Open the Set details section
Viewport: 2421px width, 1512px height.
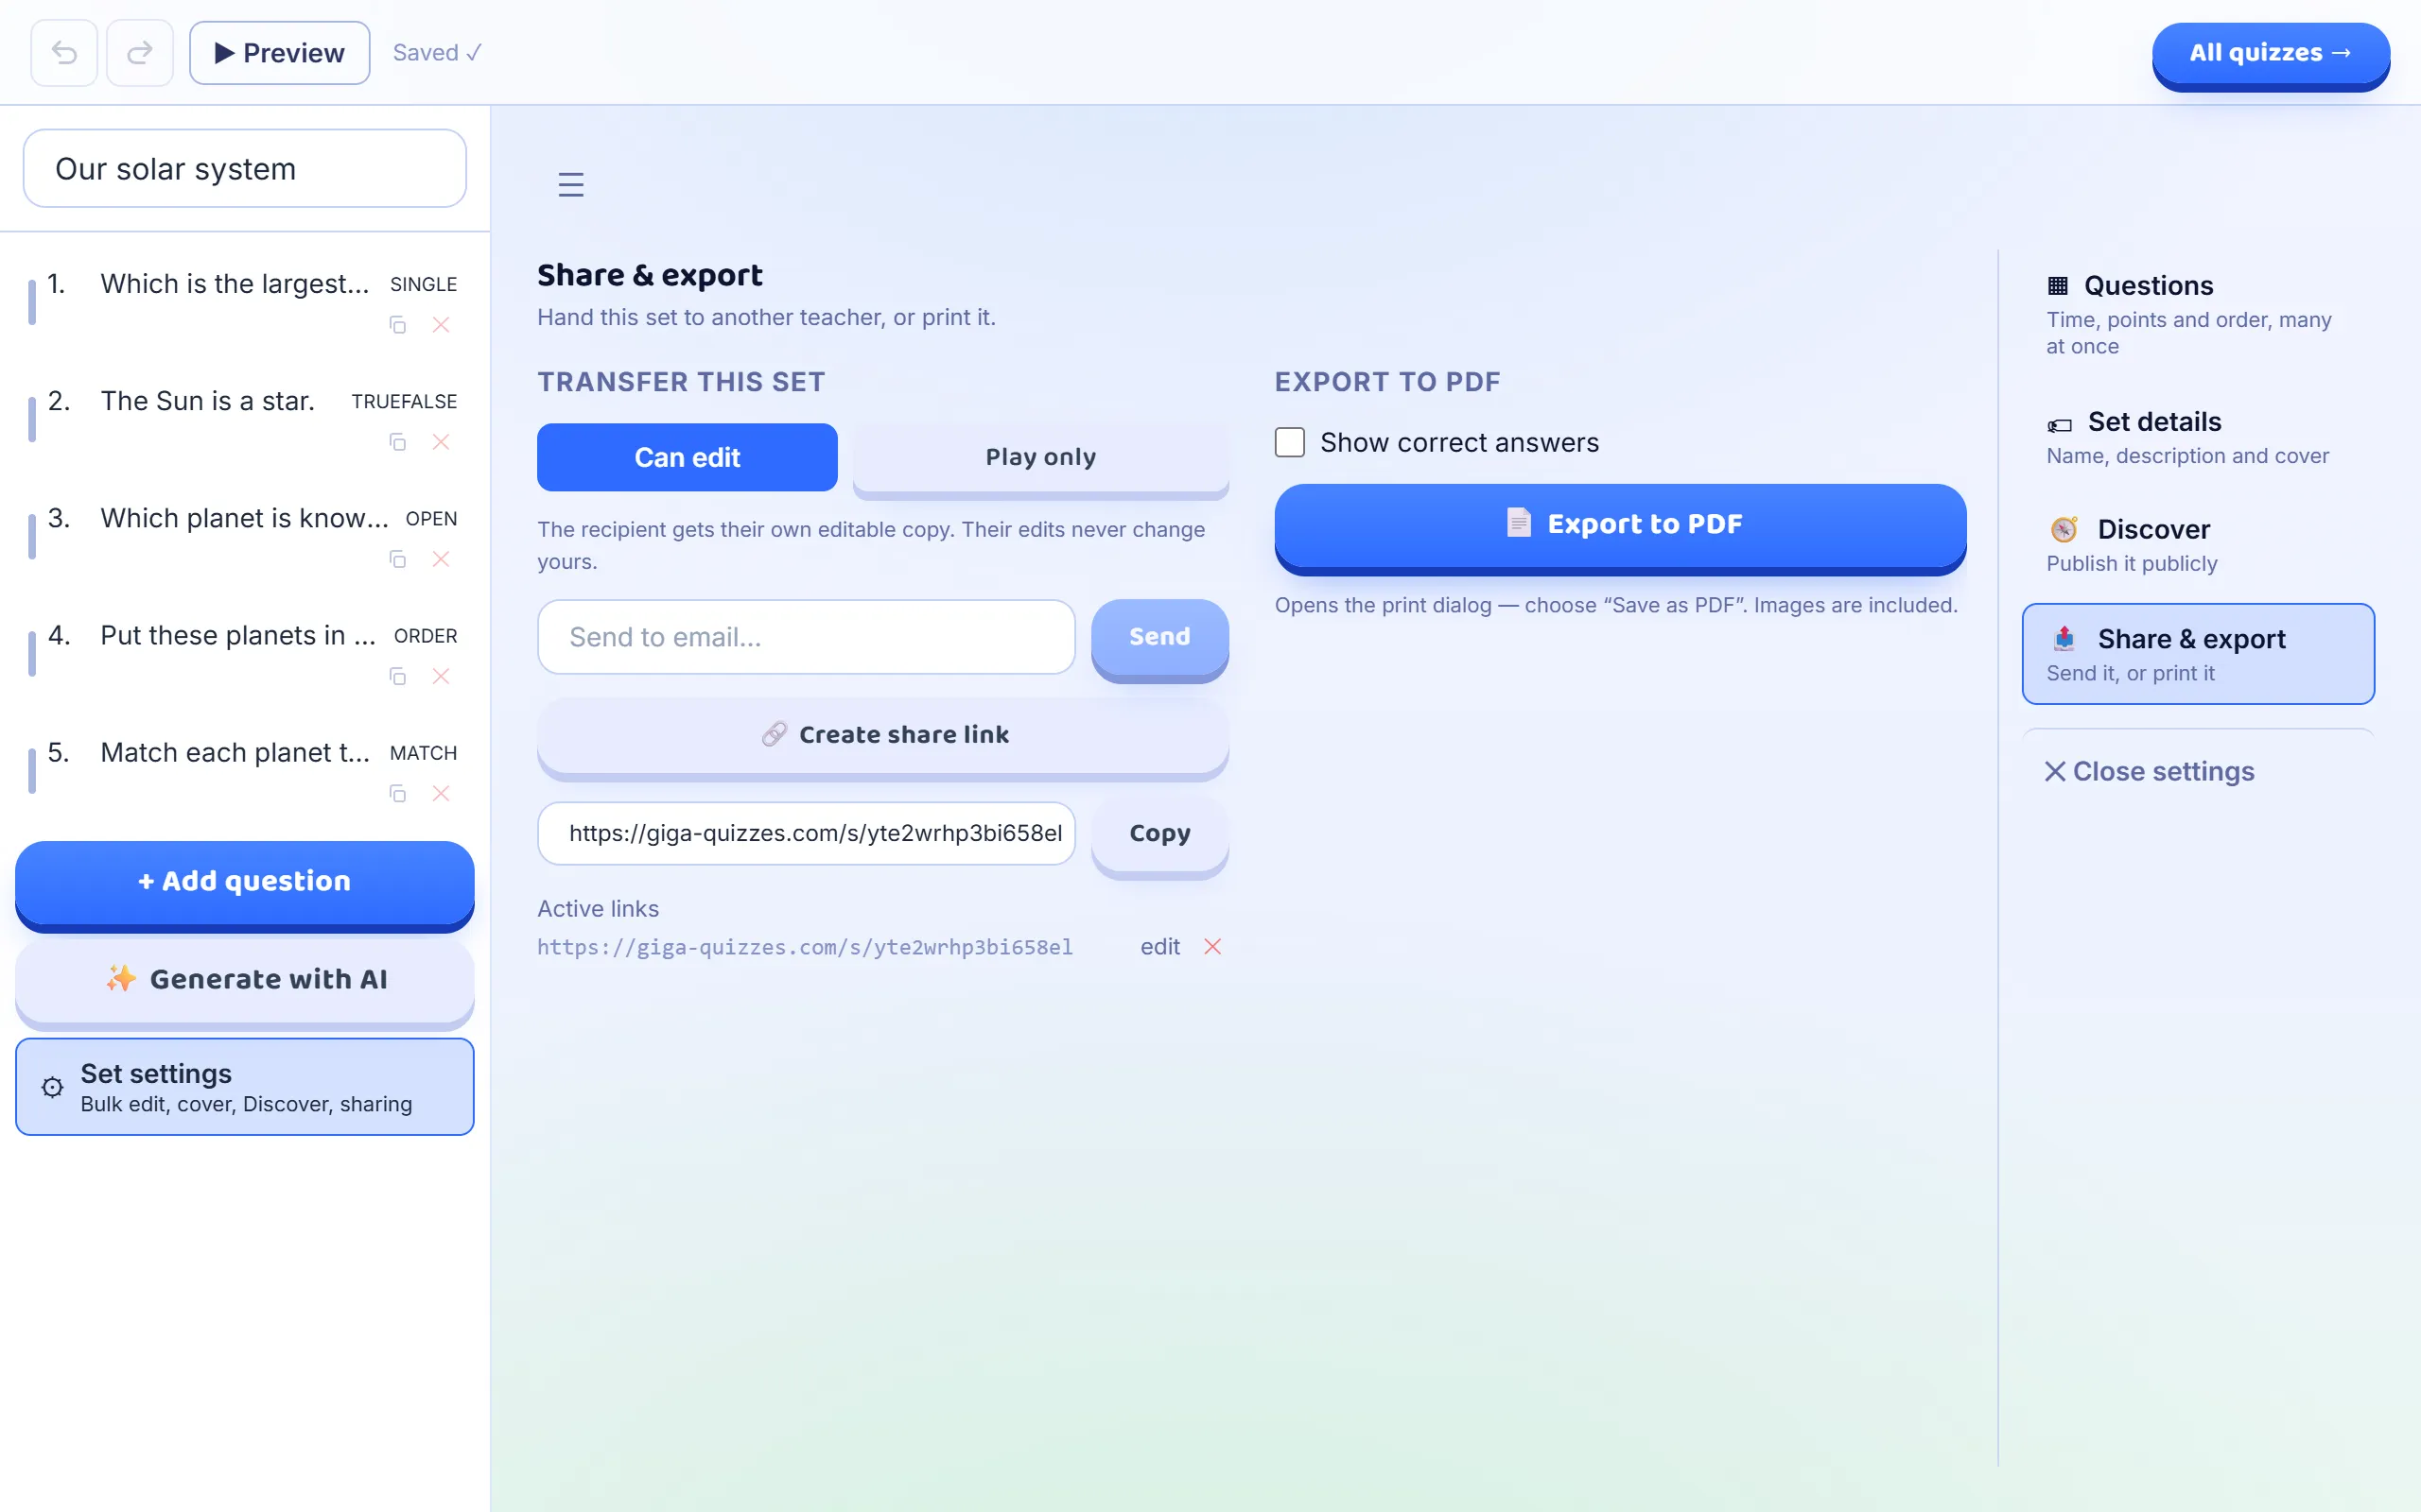tap(2198, 437)
